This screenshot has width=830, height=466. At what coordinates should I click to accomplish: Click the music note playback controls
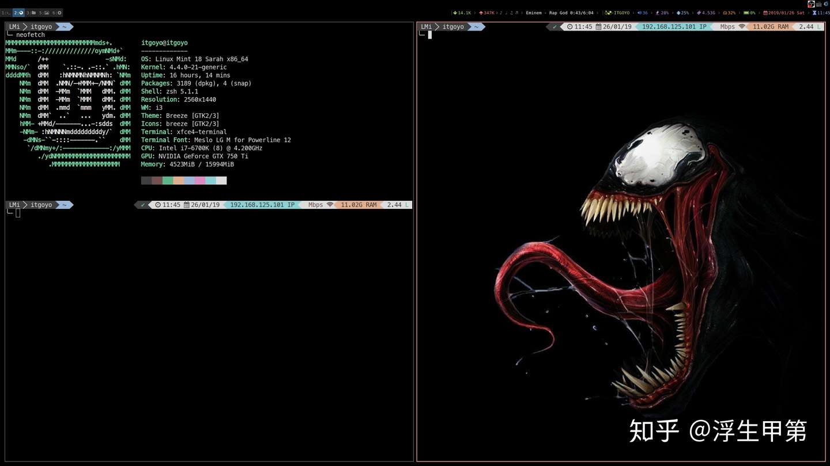coord(509,13)
